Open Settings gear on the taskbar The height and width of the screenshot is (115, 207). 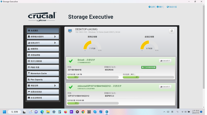point(54,112)
